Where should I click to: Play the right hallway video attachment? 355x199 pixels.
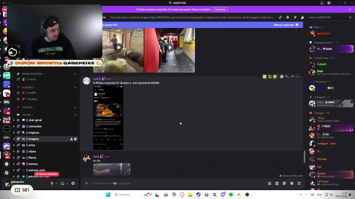pos(169,47)
